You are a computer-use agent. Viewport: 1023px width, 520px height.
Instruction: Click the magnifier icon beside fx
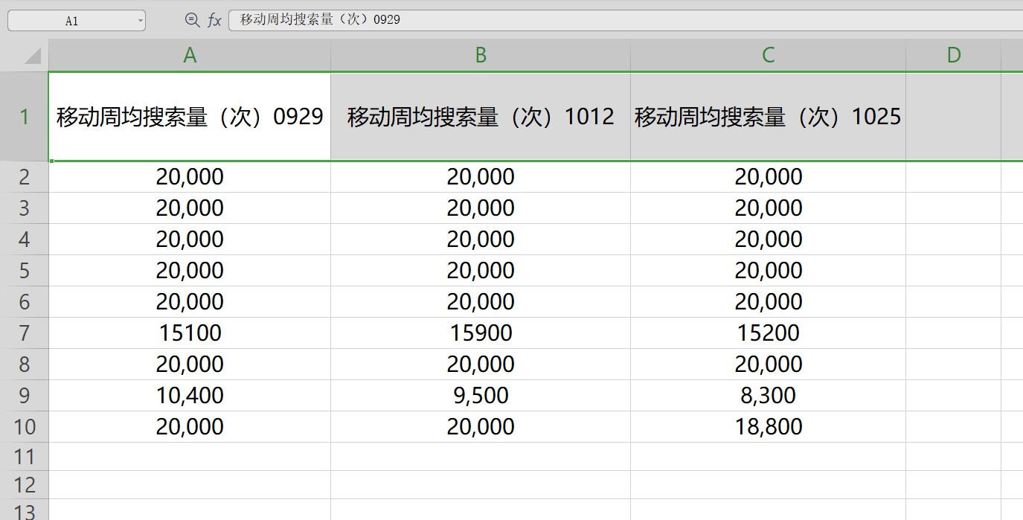[x=192, y=20]
